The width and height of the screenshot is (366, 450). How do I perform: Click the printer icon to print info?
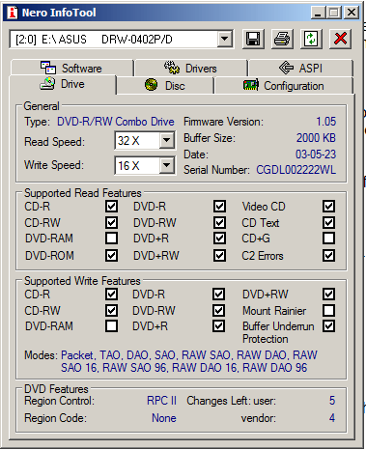282,39
